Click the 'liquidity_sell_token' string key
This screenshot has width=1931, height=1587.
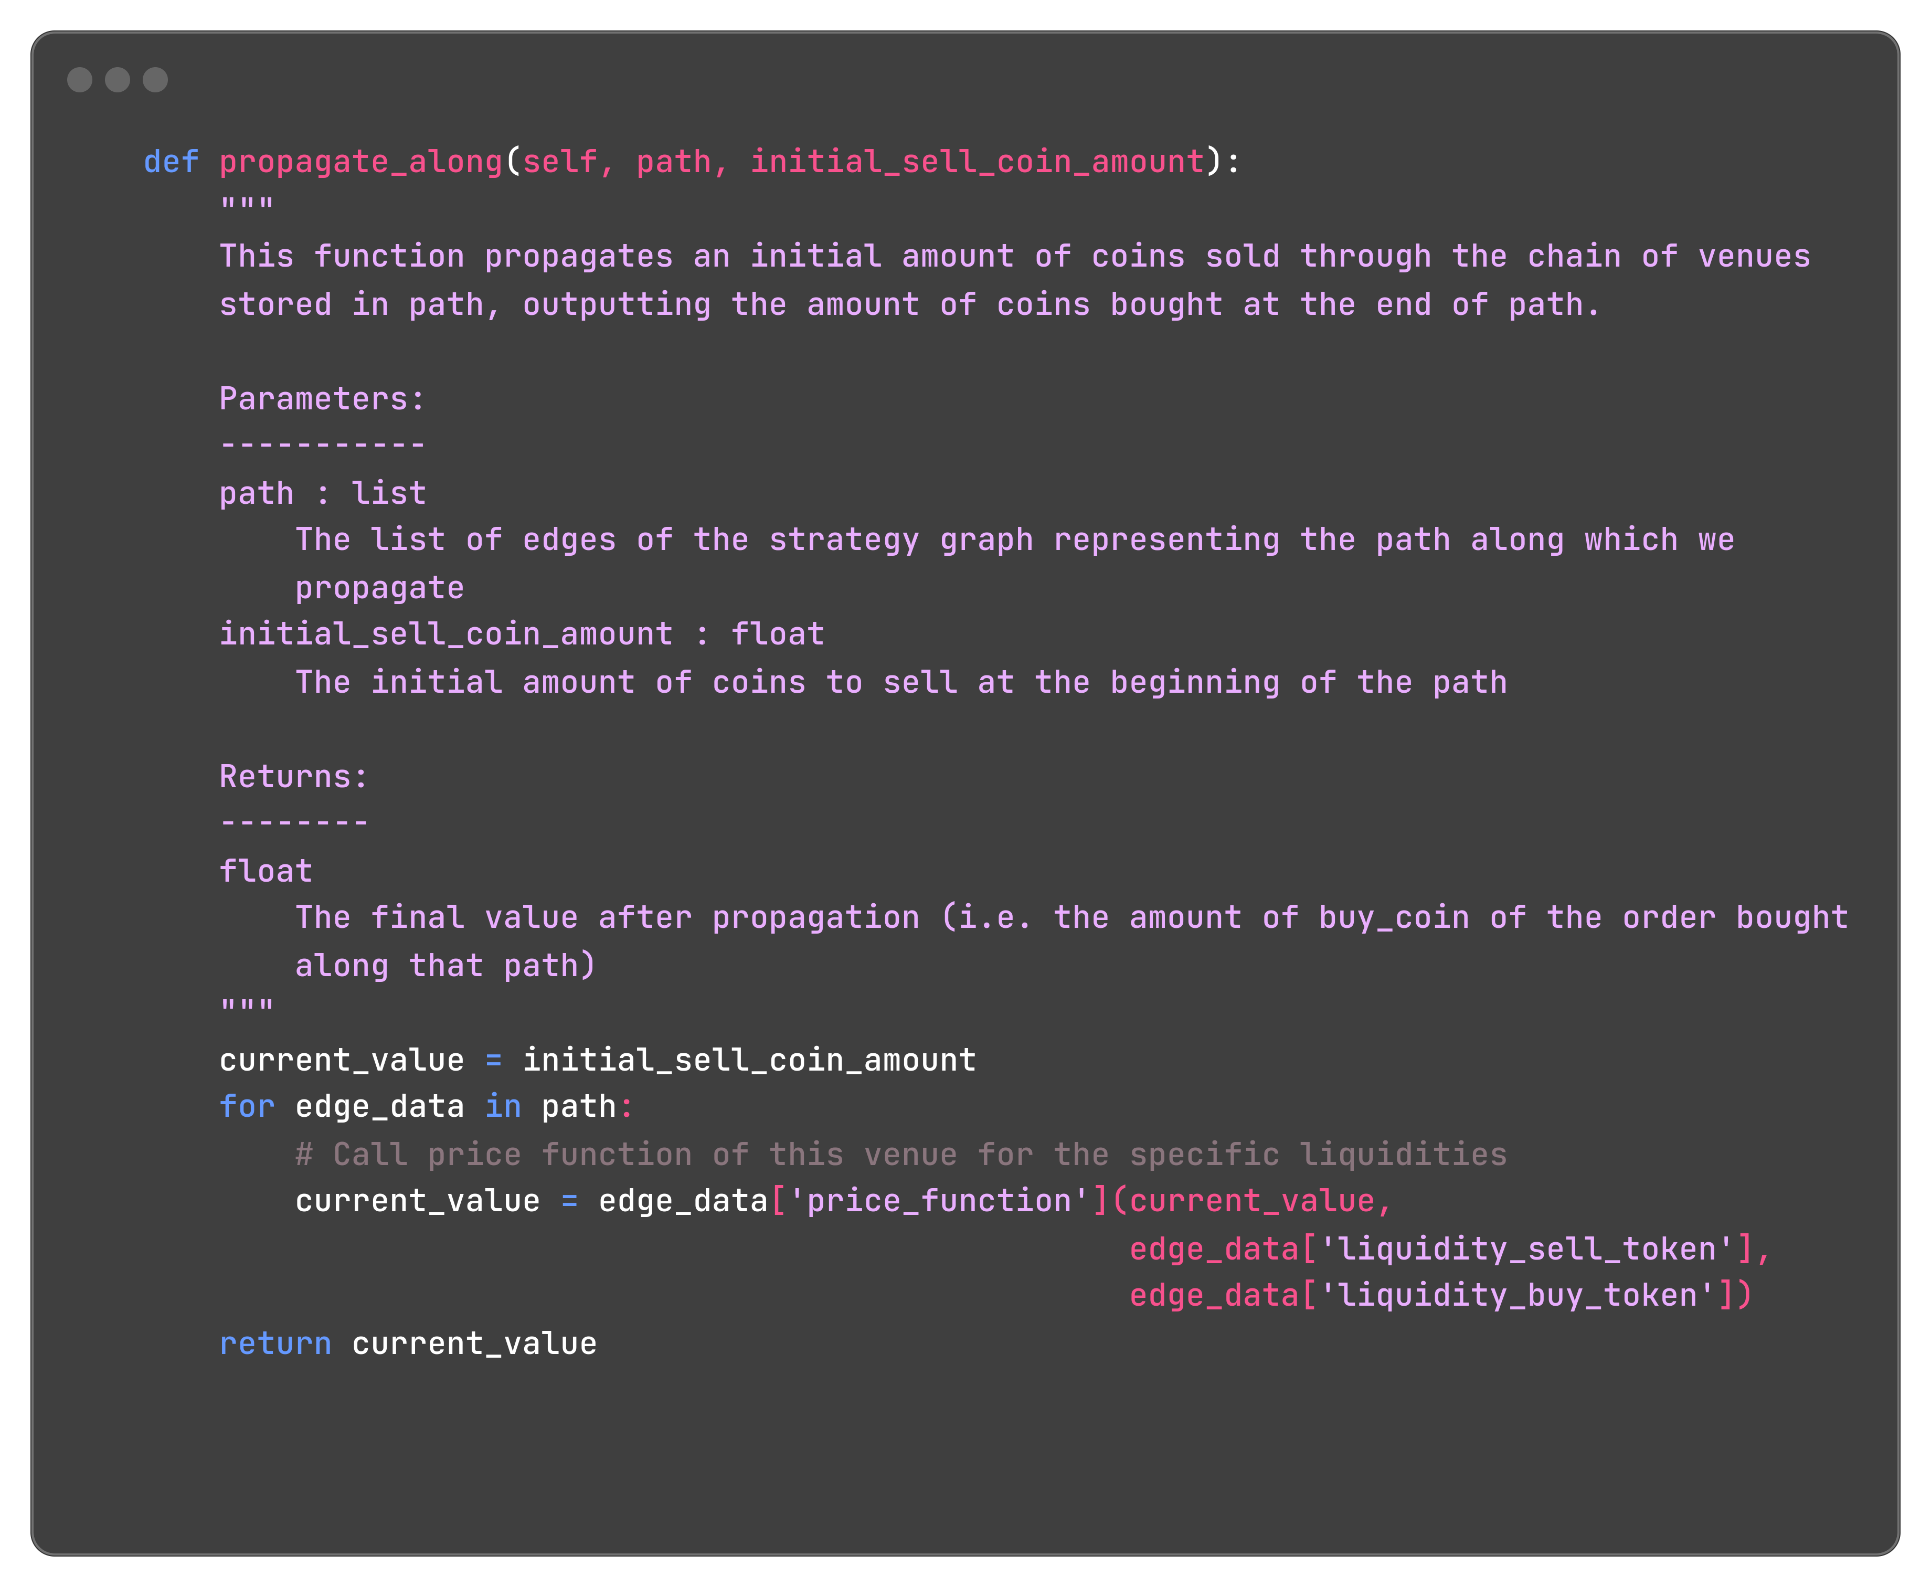click(x=1526, y=1249)
